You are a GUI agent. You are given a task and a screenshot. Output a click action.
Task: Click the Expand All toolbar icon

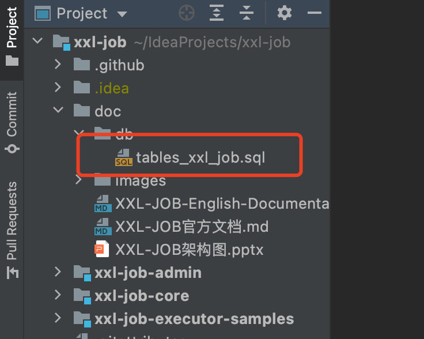pos(217,13)
